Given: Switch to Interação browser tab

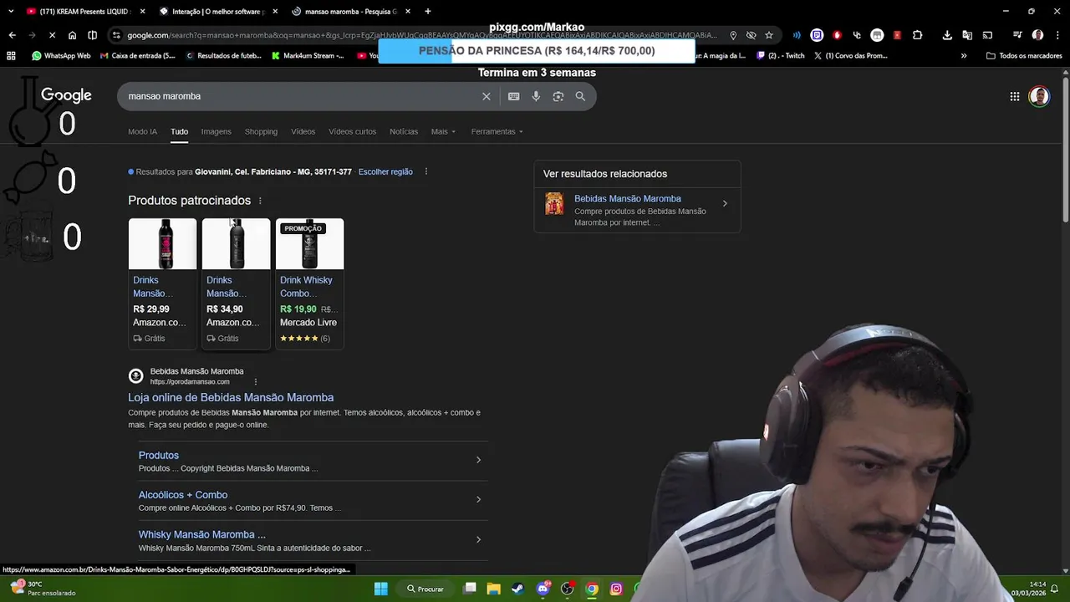Looking at the screenshot, I should 217,11.
